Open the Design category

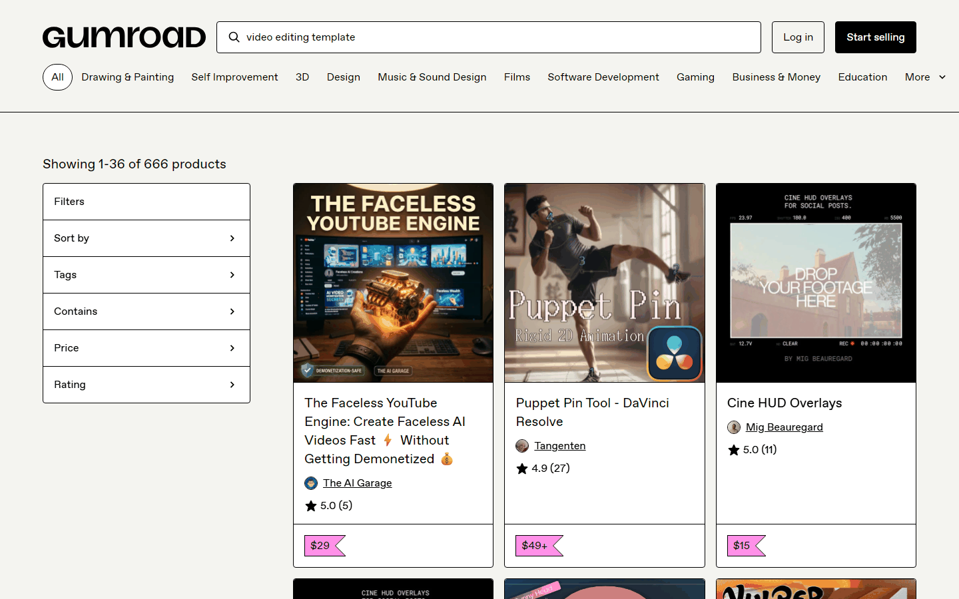click(x=344, y=77)
